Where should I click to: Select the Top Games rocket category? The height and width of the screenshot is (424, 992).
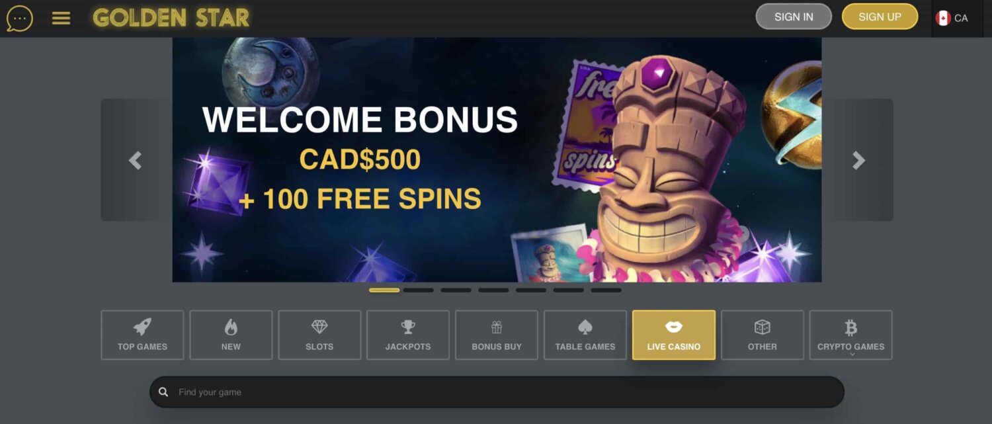pos(142,335)
